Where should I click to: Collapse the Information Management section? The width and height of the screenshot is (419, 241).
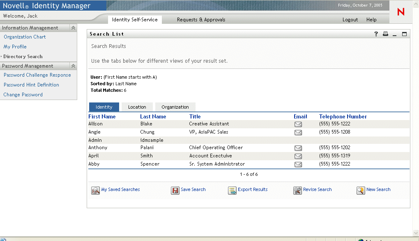coord(73,28)
